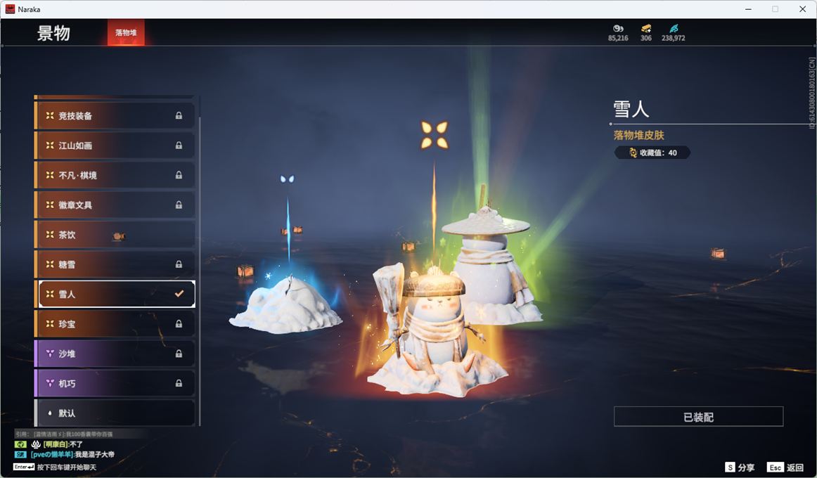This screenshot has width=817, height=478.
Task: Click the lock icon on 竞技装备
Action: 179,116
